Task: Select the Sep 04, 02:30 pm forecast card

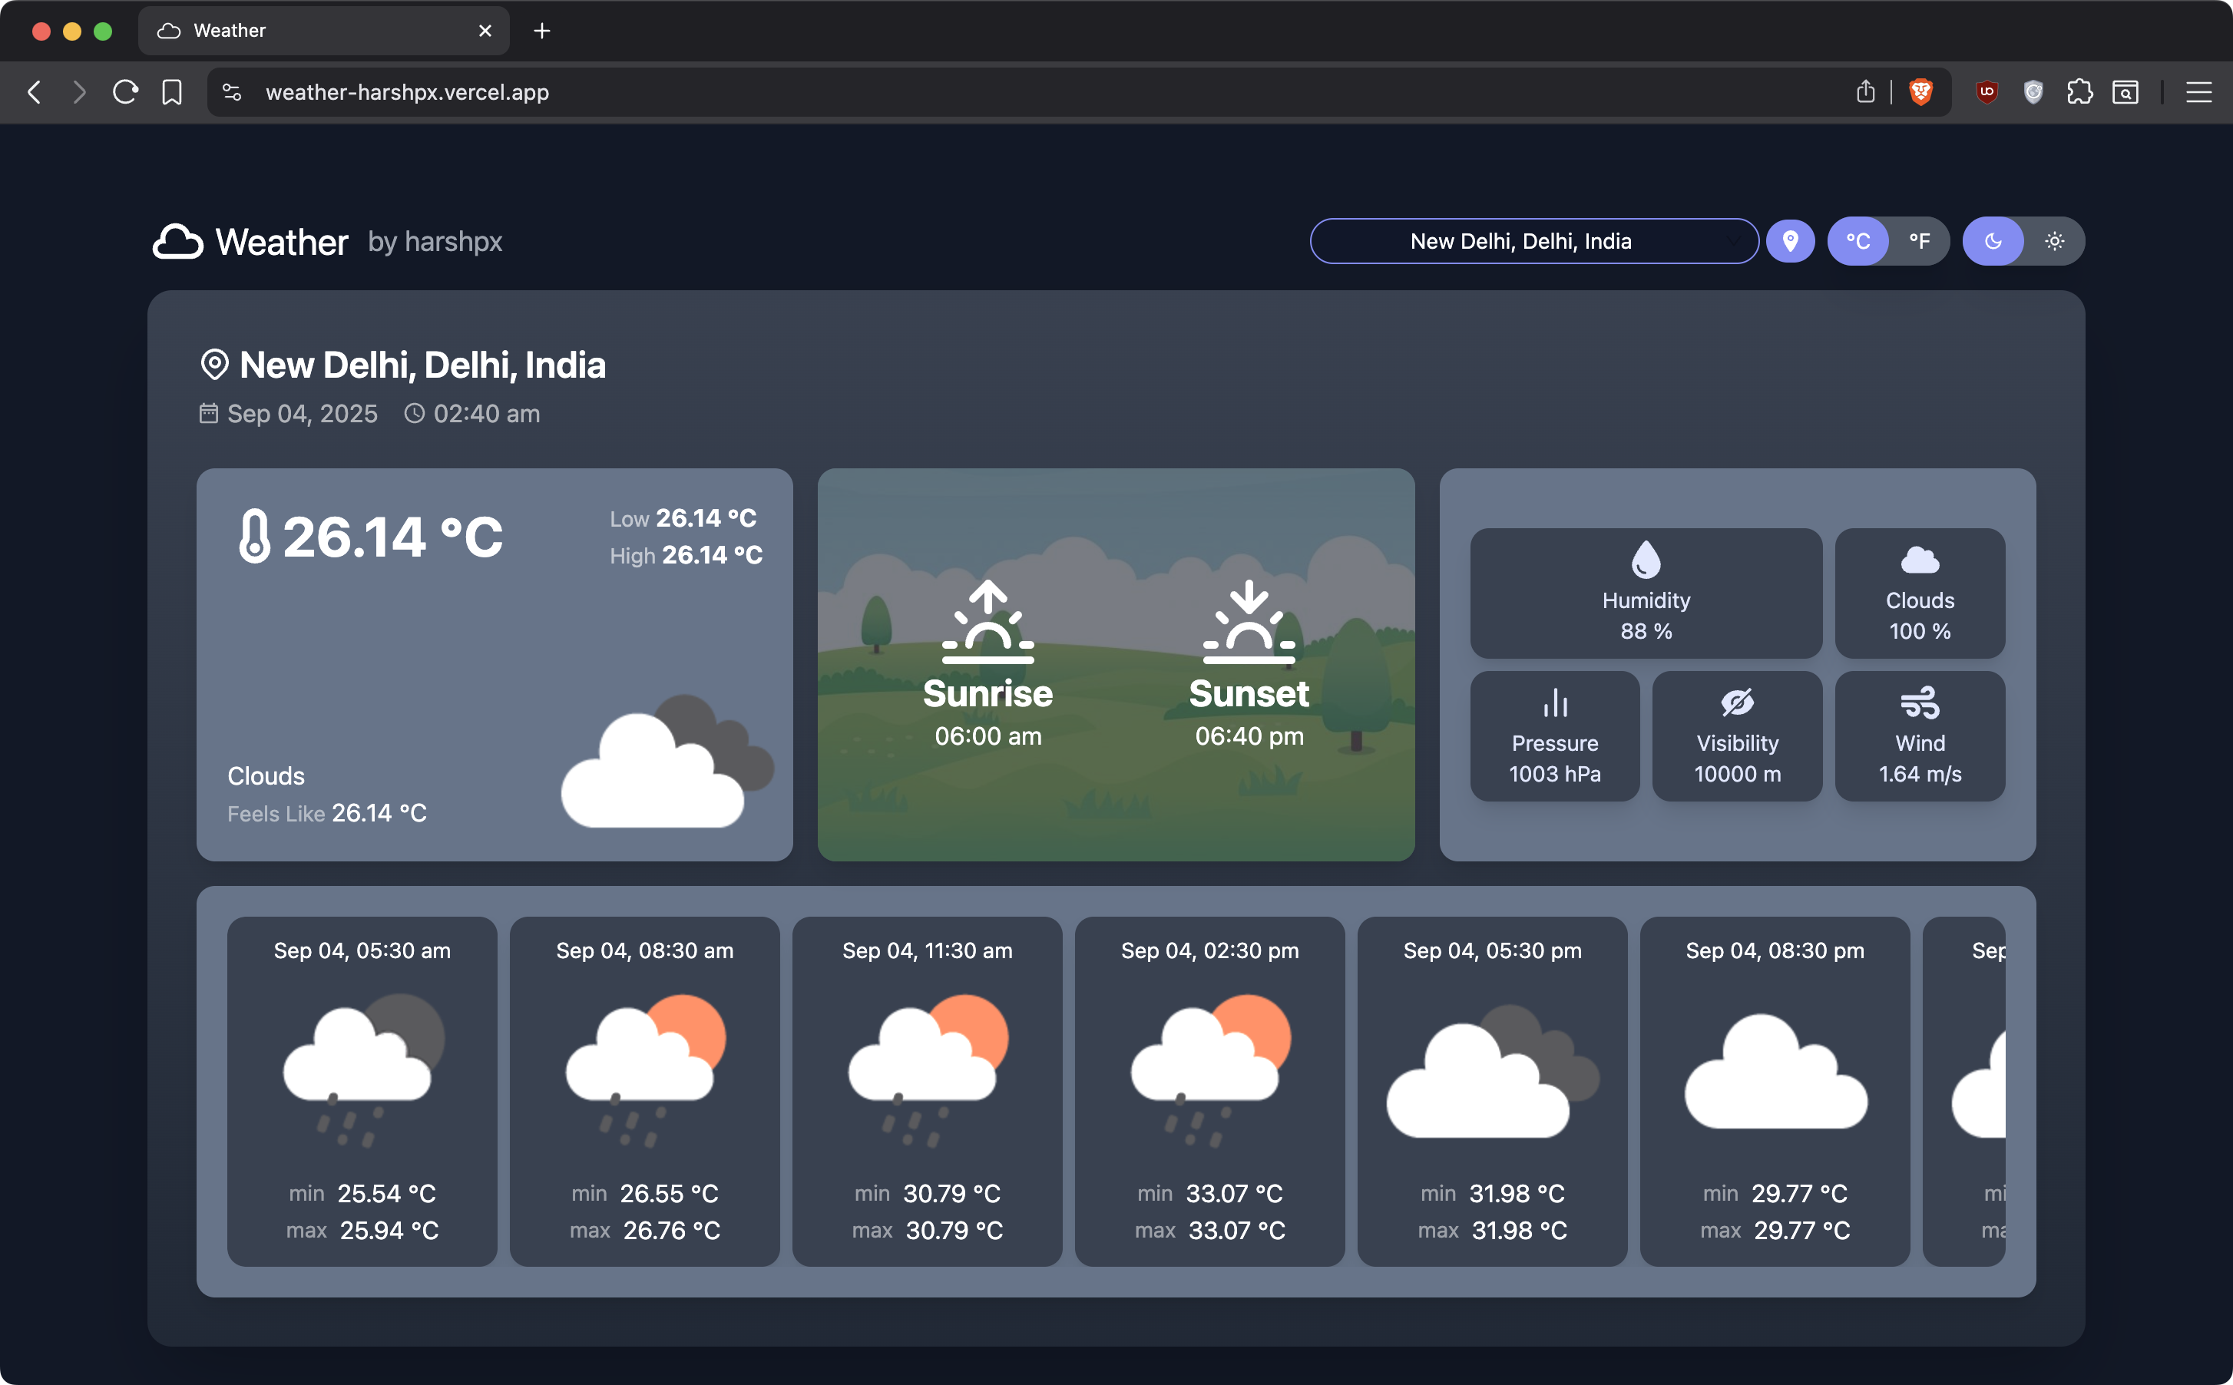Action: pos(1209,1090)
